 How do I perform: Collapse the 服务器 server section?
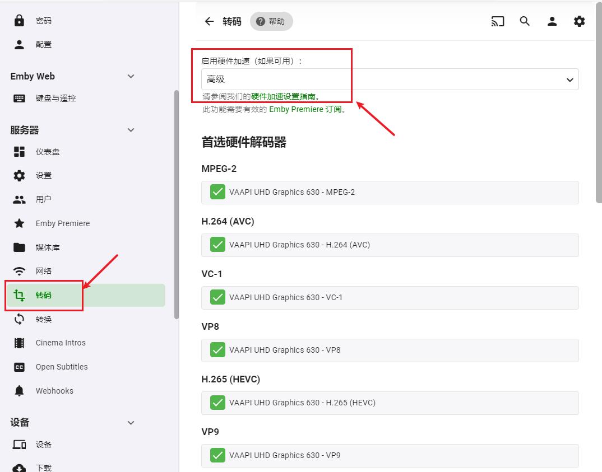pos(131,130)
